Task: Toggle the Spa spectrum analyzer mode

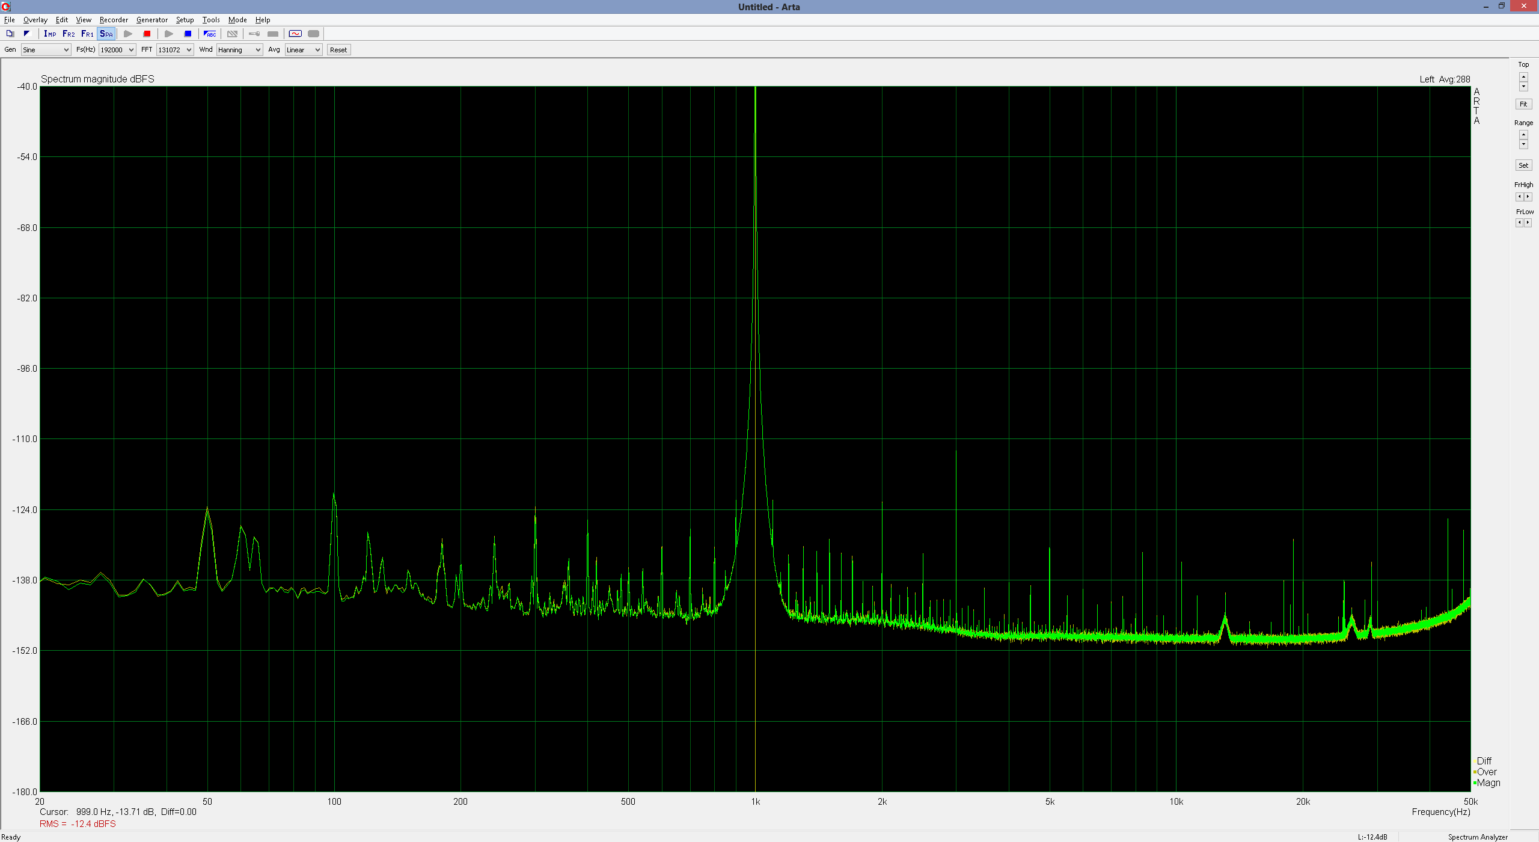Action: click(106, 34)
